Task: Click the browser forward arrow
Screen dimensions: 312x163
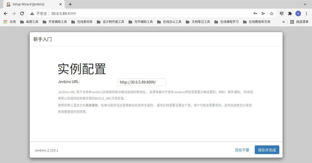Action: point(14,13)
